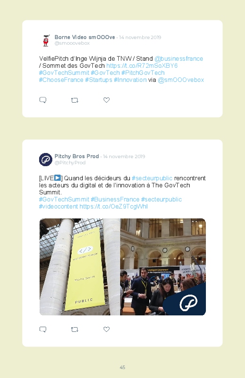Open the @businessfrance mention
The width and height of the screenshot is (245, 378).
point(179,58)
